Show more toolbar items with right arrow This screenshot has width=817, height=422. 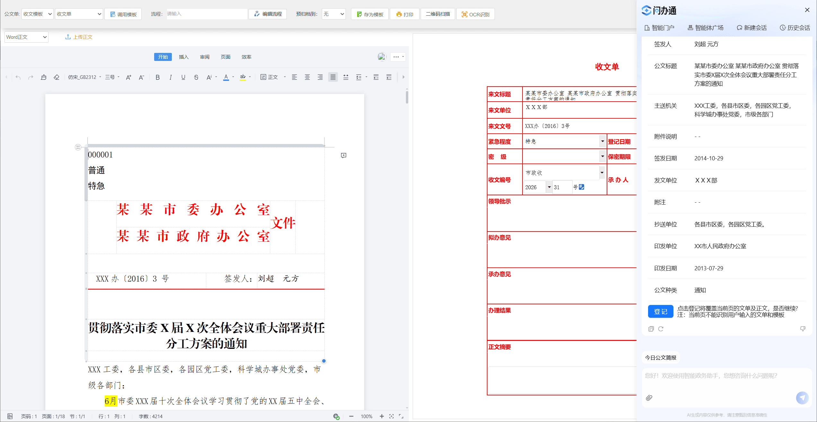pos(403,77)
